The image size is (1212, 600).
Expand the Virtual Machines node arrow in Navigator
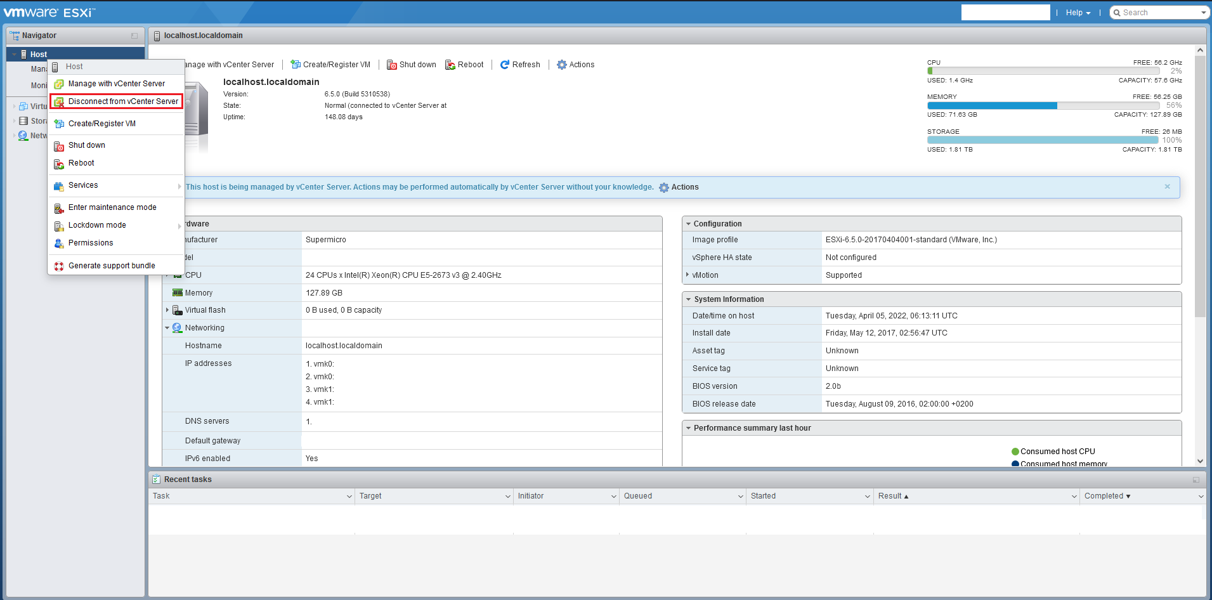tap(14, 107)
